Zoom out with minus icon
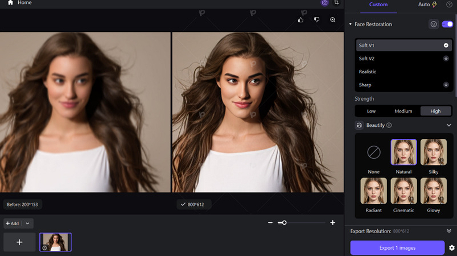 tap(270, 223)
